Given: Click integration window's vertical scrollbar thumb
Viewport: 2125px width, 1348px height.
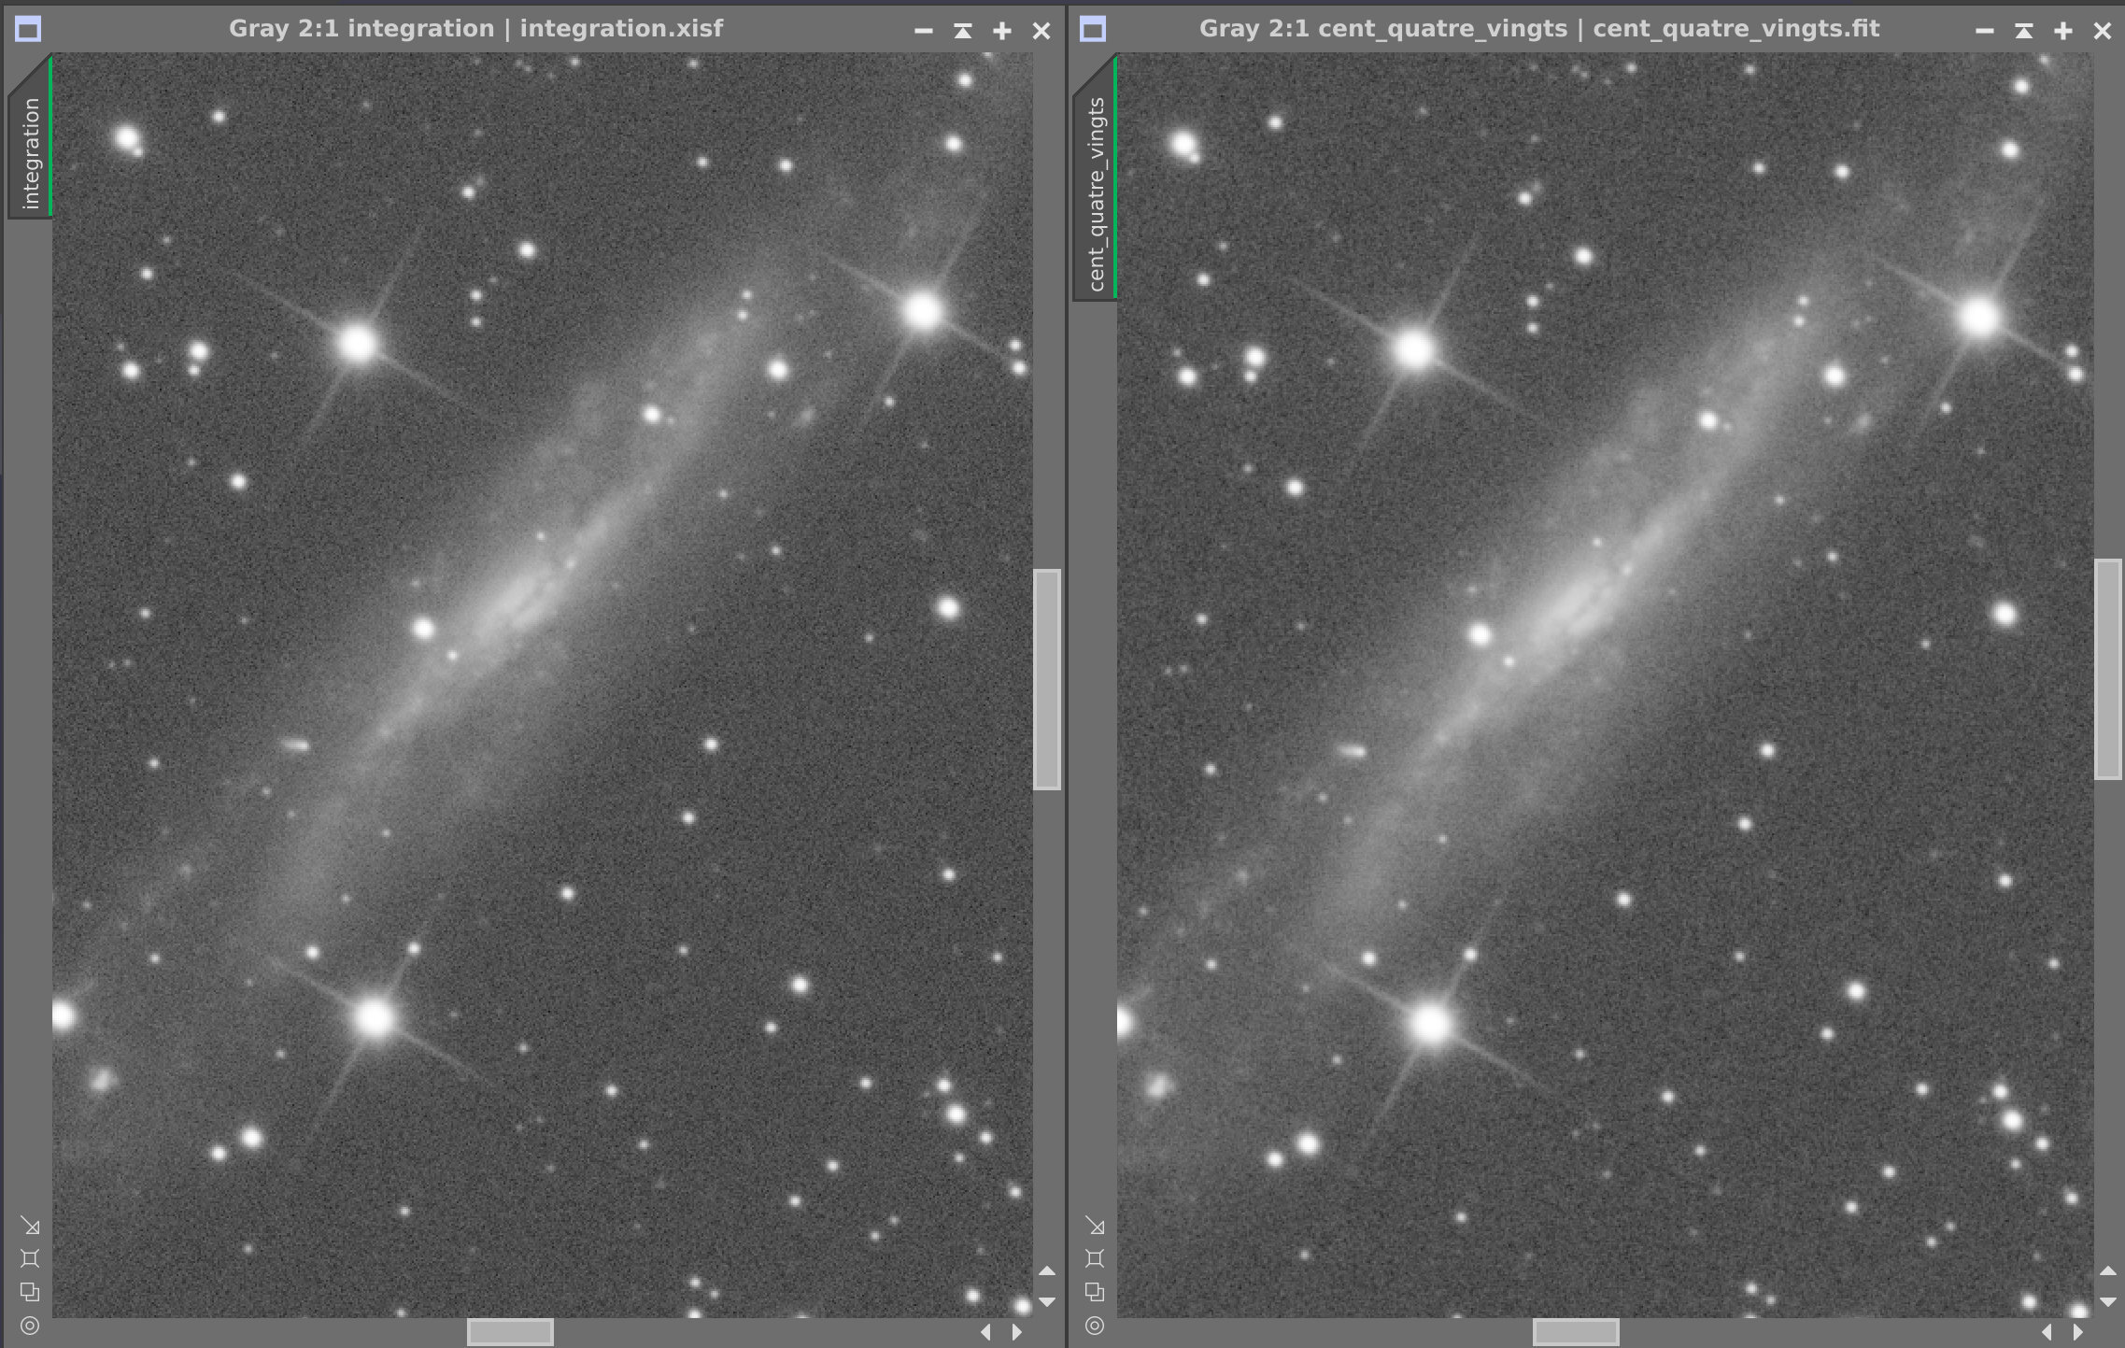Looking at the screenshot, I should click(1047, 679).
